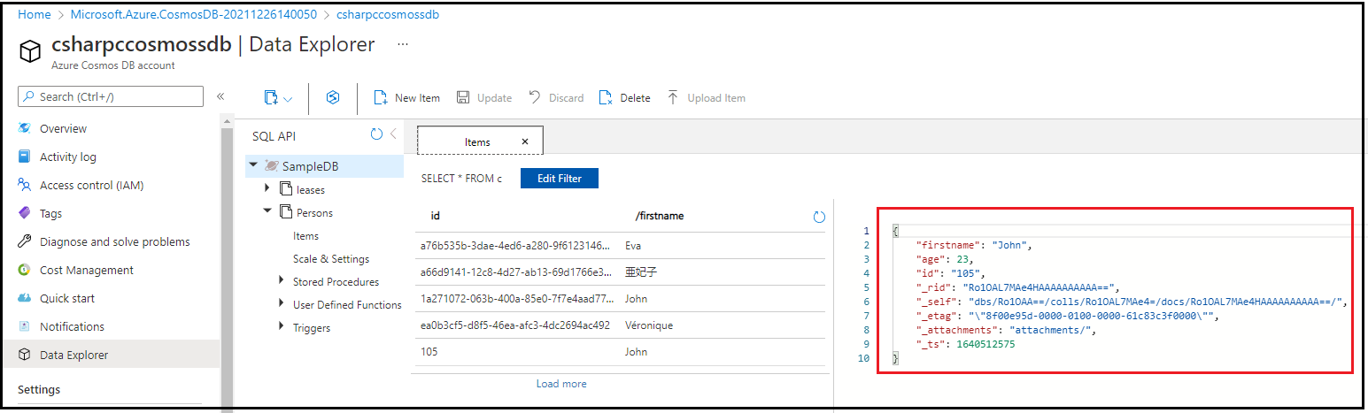
Task: Click the Update save button
Action: point(484,98)
